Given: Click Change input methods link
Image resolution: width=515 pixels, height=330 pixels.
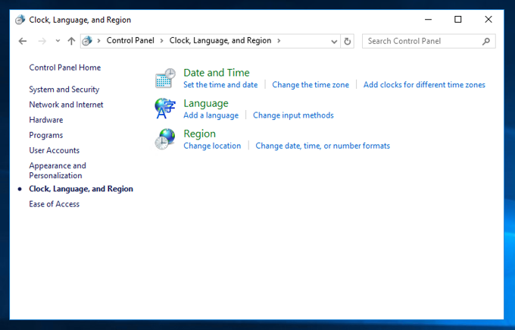Looking at the screenshot, I should click(293, 115).
